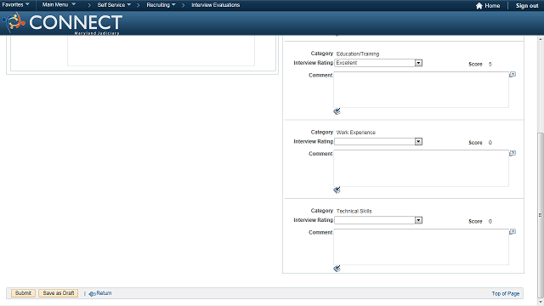Image resolution: width=544 pixels, height=306 pixels.
Task: Expand the Education/Training comment box in popup
Action: (x=513, y=75)
